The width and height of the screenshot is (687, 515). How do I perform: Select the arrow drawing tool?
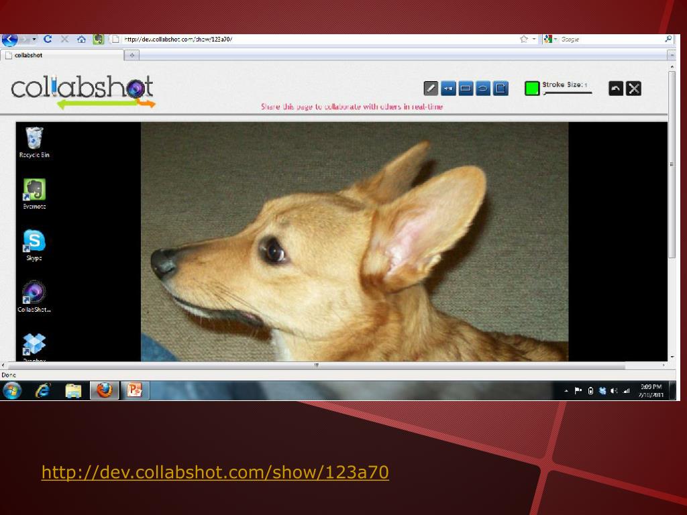tap(448, 89)
